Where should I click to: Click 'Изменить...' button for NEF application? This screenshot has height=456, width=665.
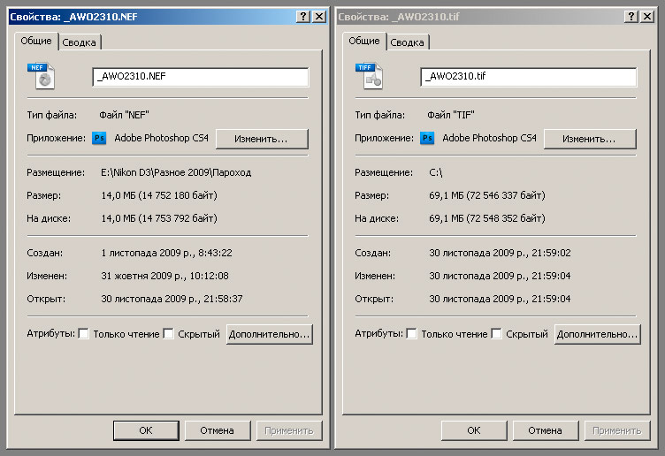point(262,139)
